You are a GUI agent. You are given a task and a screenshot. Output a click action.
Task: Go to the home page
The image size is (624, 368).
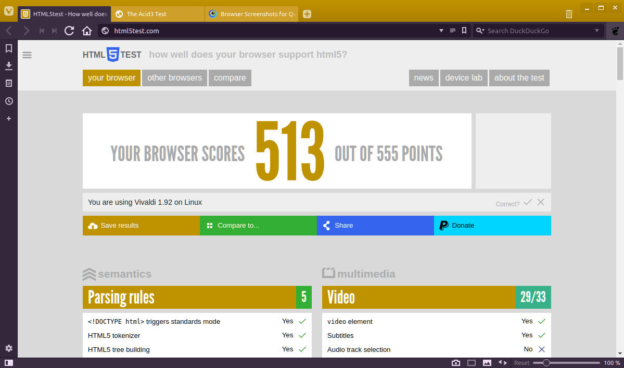tap(87, 31)
